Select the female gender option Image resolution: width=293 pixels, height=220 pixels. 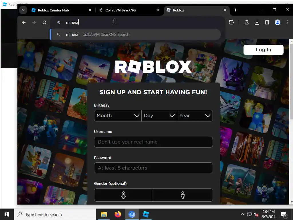[124, 195]
